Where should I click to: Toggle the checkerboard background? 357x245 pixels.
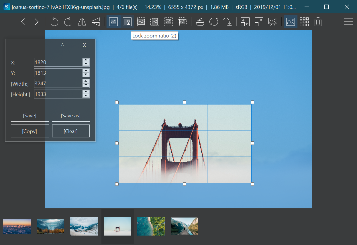pyautogui.click(x=304, y=22)
